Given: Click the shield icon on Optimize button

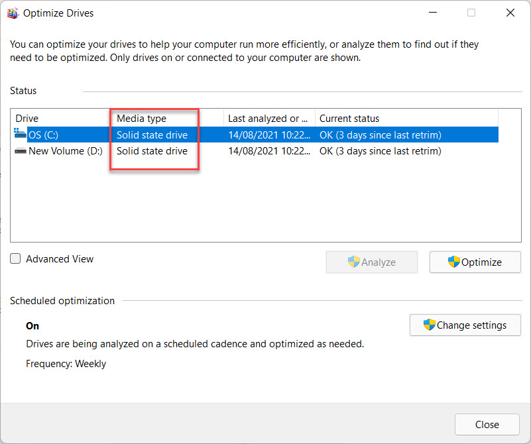Looking at the screenshot, I should pos(454,262).
